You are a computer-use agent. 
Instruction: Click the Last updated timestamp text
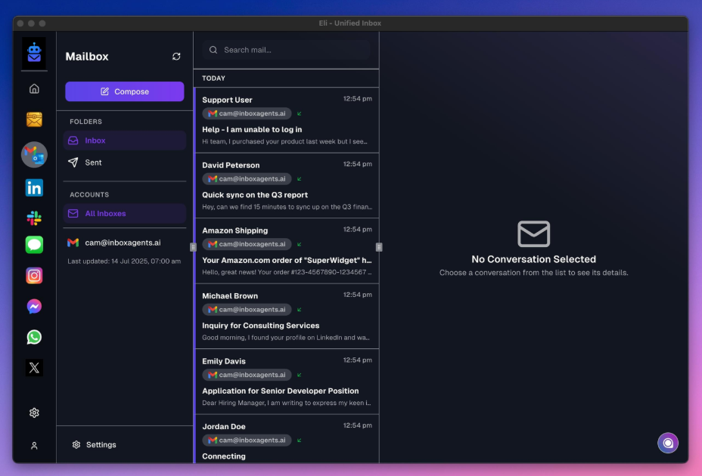124,261
